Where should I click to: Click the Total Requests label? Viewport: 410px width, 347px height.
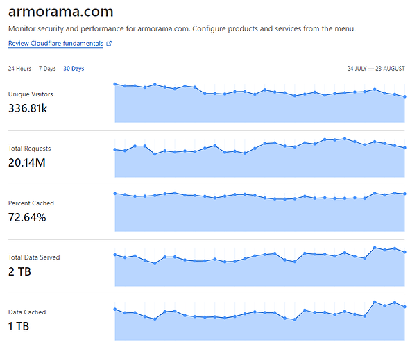tap(30, 149)
